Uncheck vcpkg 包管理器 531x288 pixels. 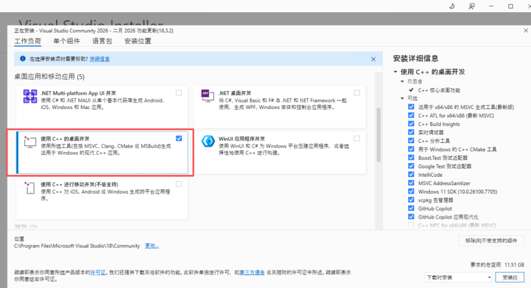(x=411, y=200)
